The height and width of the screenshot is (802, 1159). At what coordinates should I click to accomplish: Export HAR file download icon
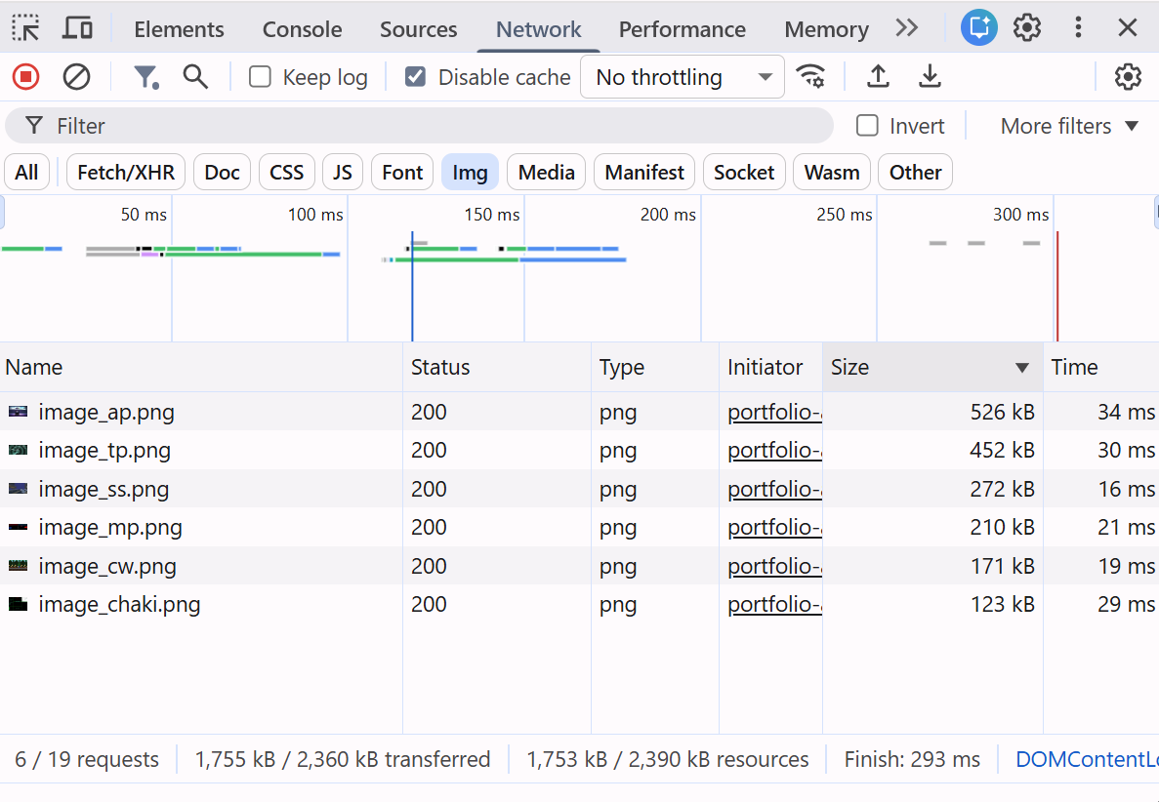[930, 77]
